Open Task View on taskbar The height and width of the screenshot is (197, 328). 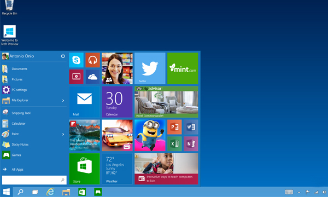pyautogui.click(x=35, y=192)
